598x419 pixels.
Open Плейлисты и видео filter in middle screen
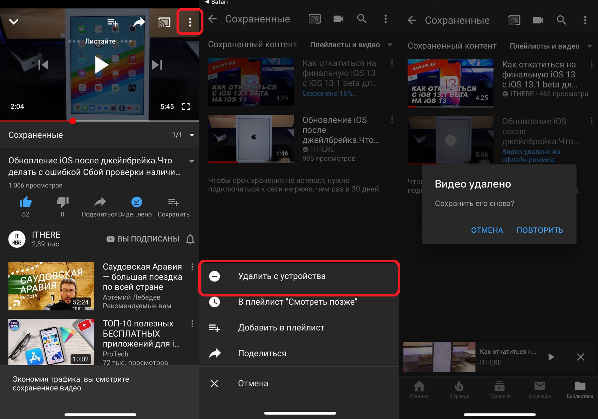pyautogui.click(x=351, y=45)
